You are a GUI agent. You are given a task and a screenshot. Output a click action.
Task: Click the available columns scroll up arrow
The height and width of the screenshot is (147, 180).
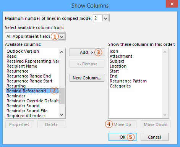pyautogui.click(x=62, y=52)
